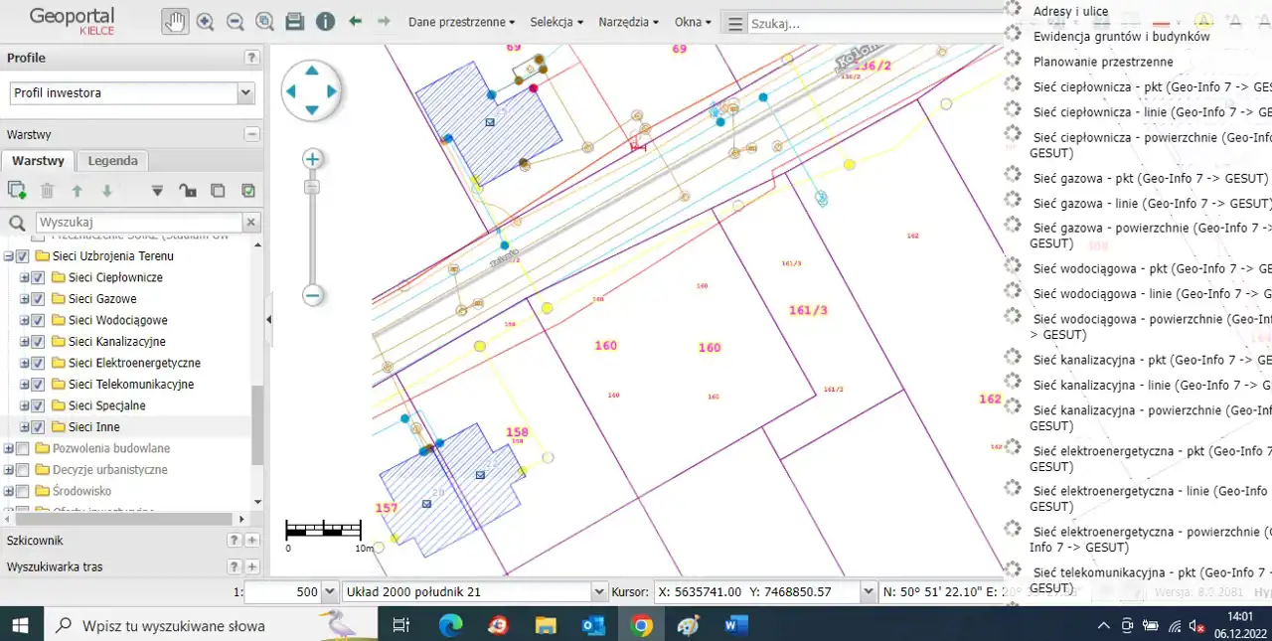Screen dimensions: 1272x641
Task: Toggle Sieci Telekomunikacyjne layer checkbox
Action: (x=38, y=385)
